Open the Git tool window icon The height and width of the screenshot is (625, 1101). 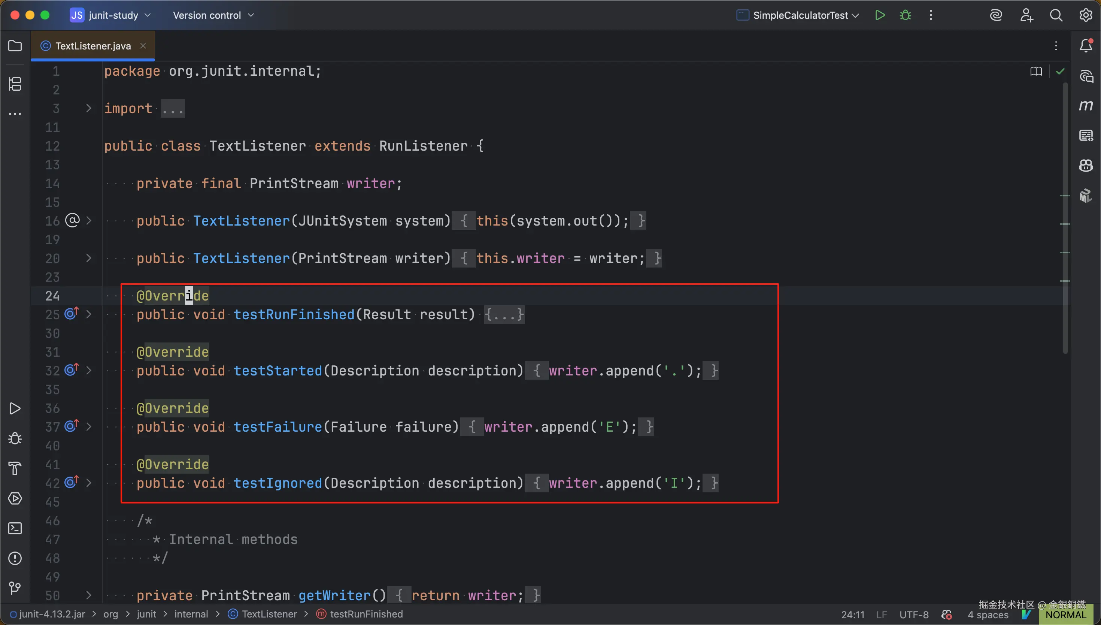tap(15, 588)
